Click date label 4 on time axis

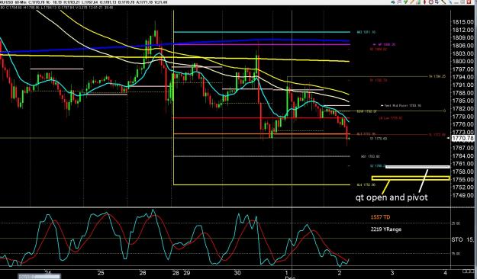click(445, 273)
